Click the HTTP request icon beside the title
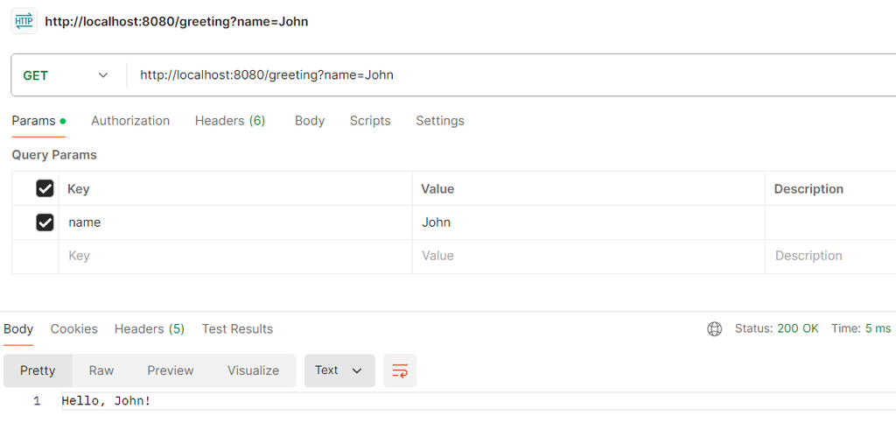The width and height of the screenshot is (896, 444). 24,21
